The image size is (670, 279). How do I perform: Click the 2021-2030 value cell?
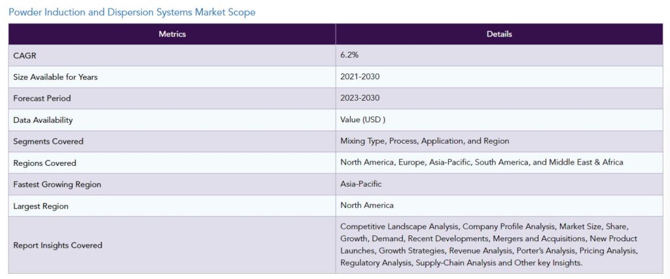[x=499, y=77]
